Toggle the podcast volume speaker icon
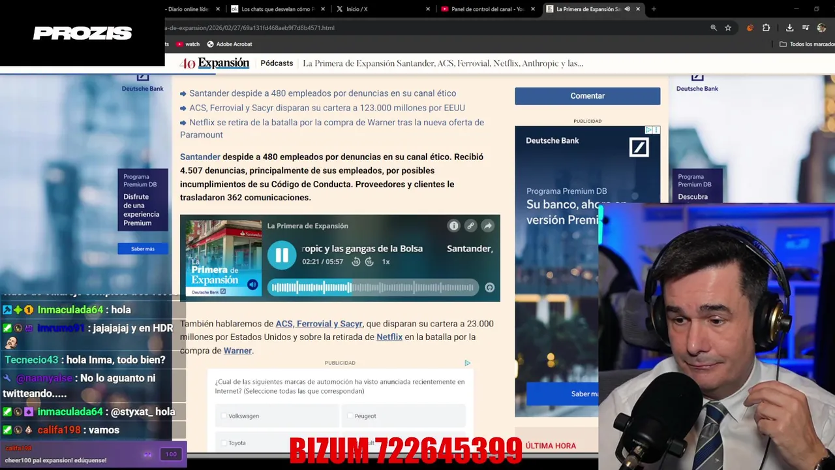The height and width of the screenshot is (470, 835). (x=252, y=285)
